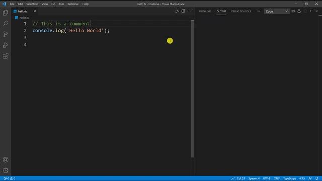Open the Extensions view
The height and width of the screenshot is (181, 322).
pyautogui.click(x=6, y=56)
